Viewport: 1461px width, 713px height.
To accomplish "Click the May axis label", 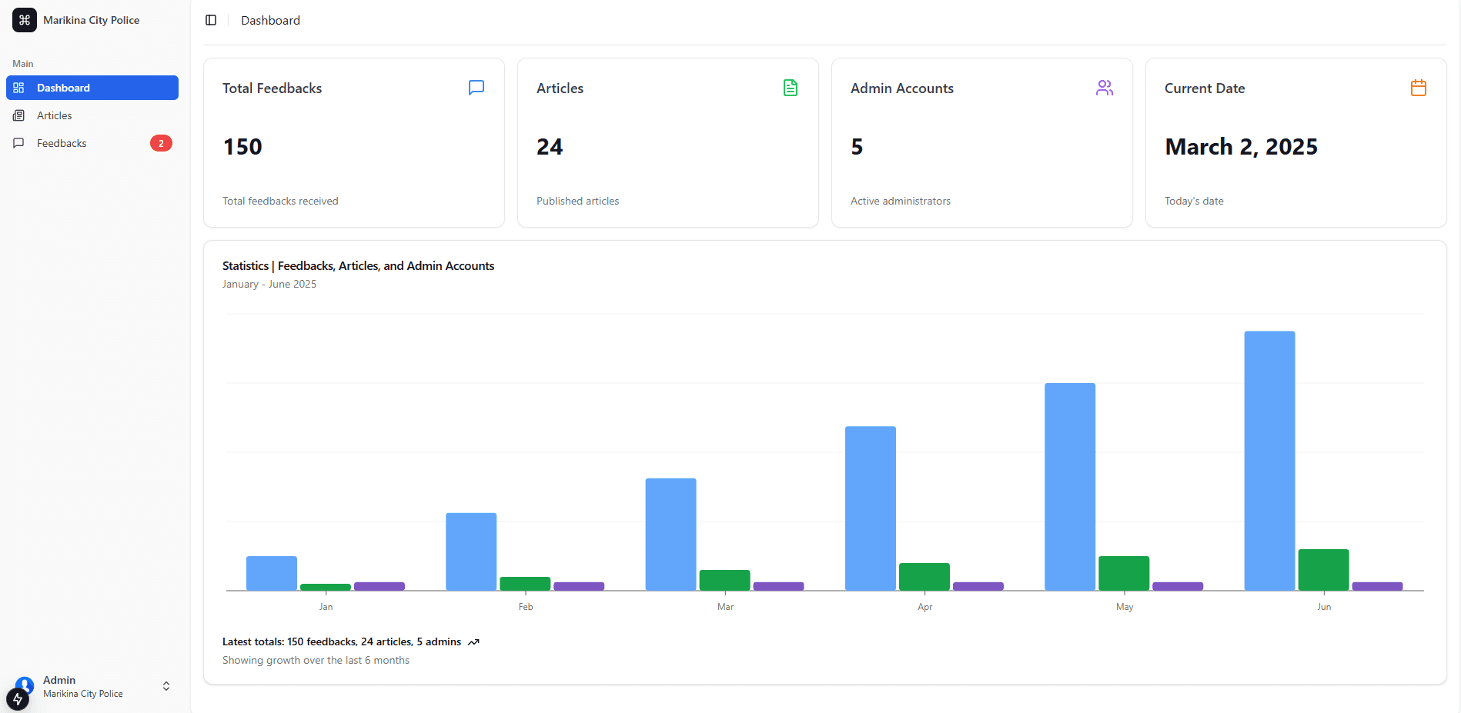I will click(1125, 607).
